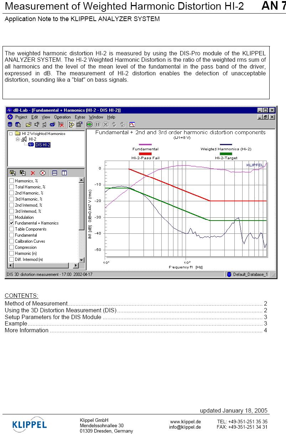Check the 3rd Harmonic, % box
Viewport: 286px width, 434px height.
pos(12,199)
